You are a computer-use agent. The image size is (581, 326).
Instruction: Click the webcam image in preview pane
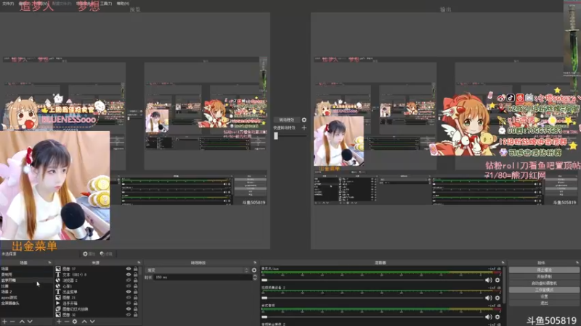pyautogui.click(x=55, y=185)
